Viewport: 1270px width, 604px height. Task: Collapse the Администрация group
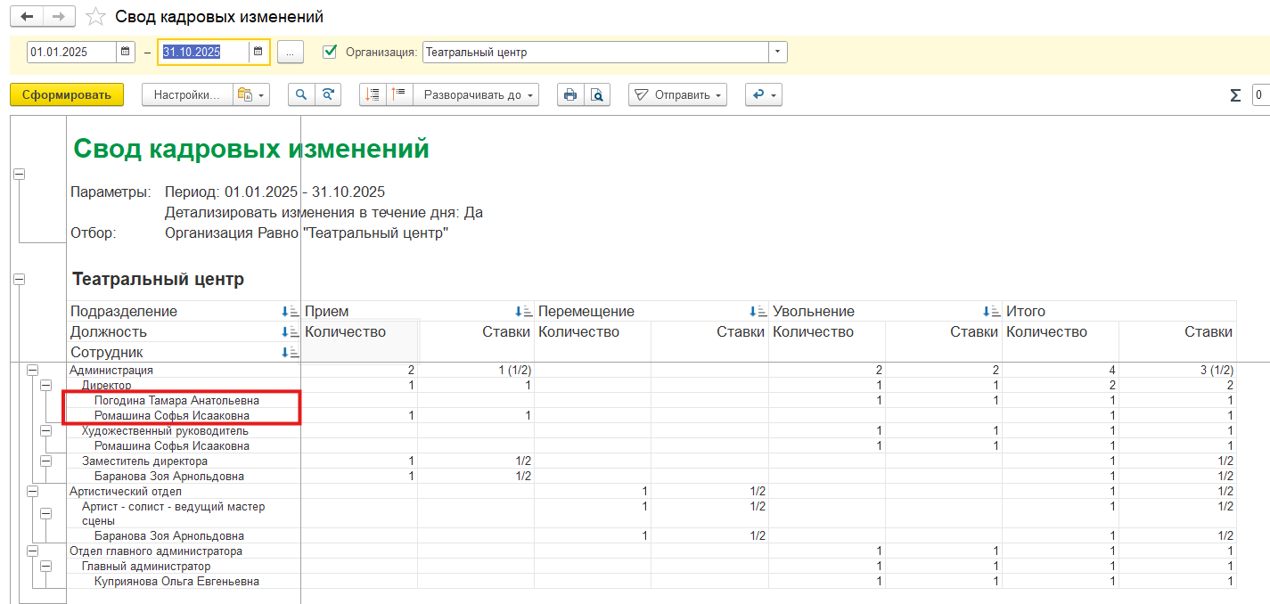32,370
